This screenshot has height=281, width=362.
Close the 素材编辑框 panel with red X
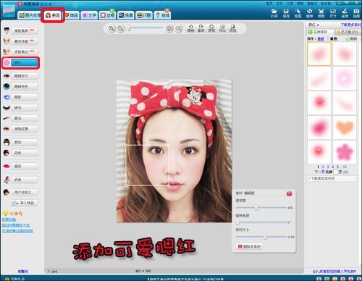coord(289,193)
